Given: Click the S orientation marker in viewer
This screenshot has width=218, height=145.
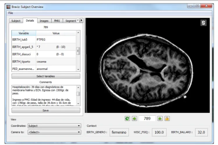Looking at the screenshot, I should (x=203, y=23).
